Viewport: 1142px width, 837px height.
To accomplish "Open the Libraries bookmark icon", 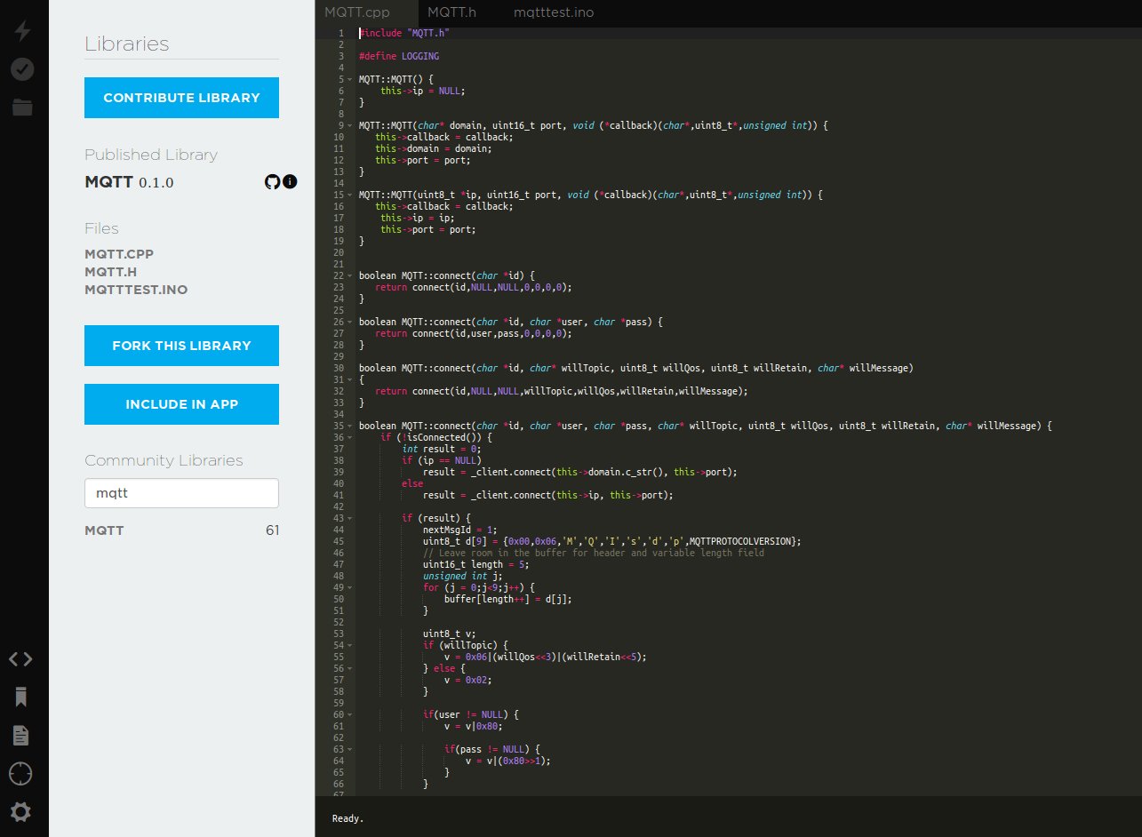I will click(21, 697).
